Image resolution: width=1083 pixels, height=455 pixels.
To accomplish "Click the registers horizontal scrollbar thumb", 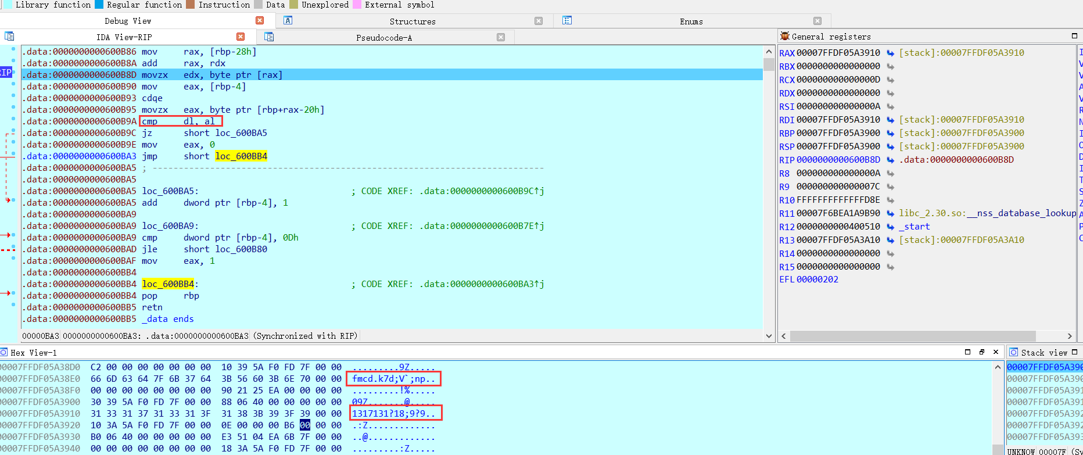I will coord(913,336).
